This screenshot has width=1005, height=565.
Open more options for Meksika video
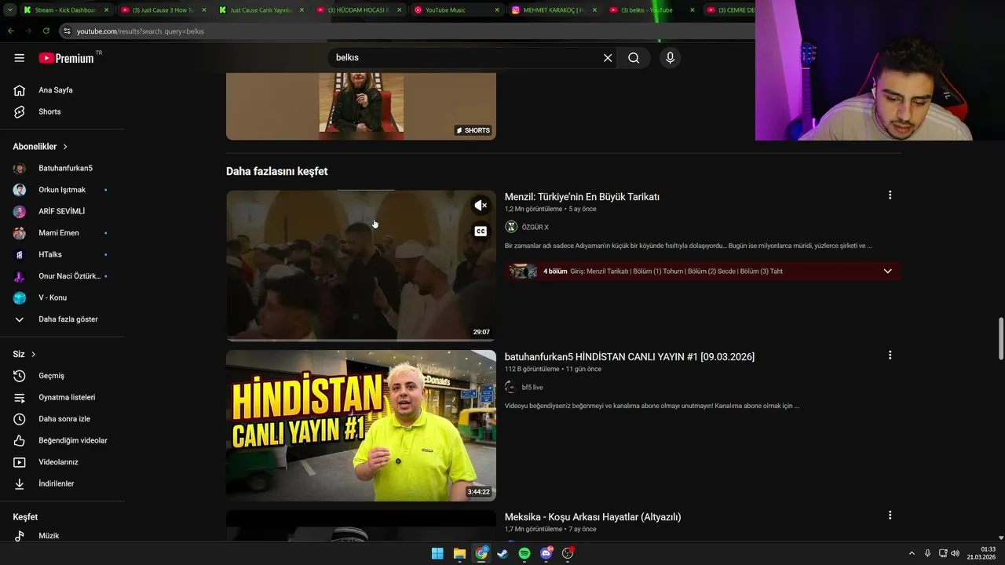[x=890, y=516]
